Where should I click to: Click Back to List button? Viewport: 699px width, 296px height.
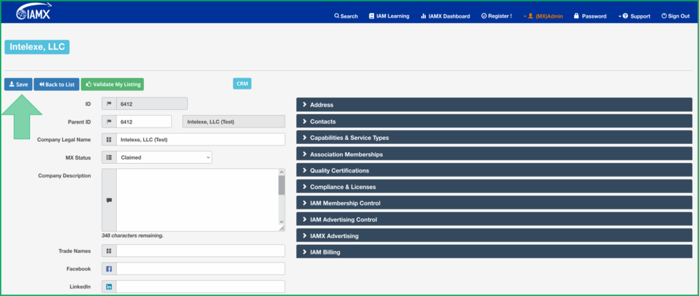57,84
